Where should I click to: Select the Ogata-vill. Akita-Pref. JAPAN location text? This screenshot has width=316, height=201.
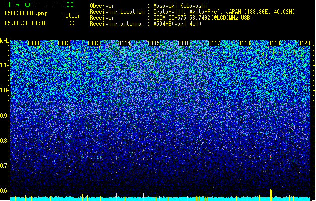pyautogui.click(x=224, y=12)
